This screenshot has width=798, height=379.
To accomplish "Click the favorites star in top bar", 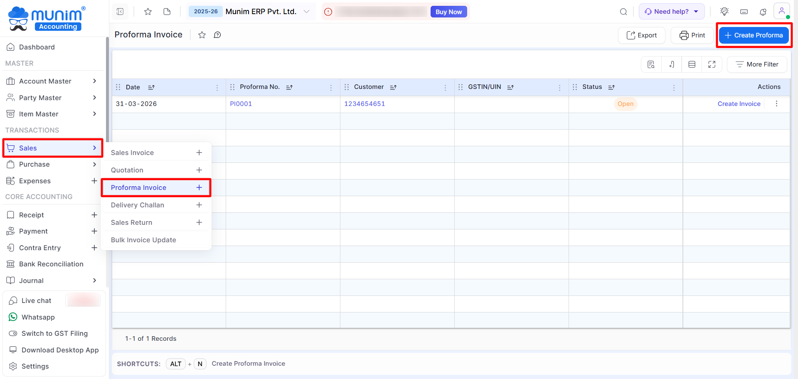I will point(148,12).
